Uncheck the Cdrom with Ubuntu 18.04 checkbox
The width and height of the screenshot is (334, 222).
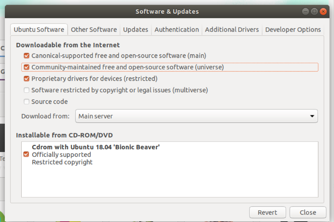tap(26, 155)
